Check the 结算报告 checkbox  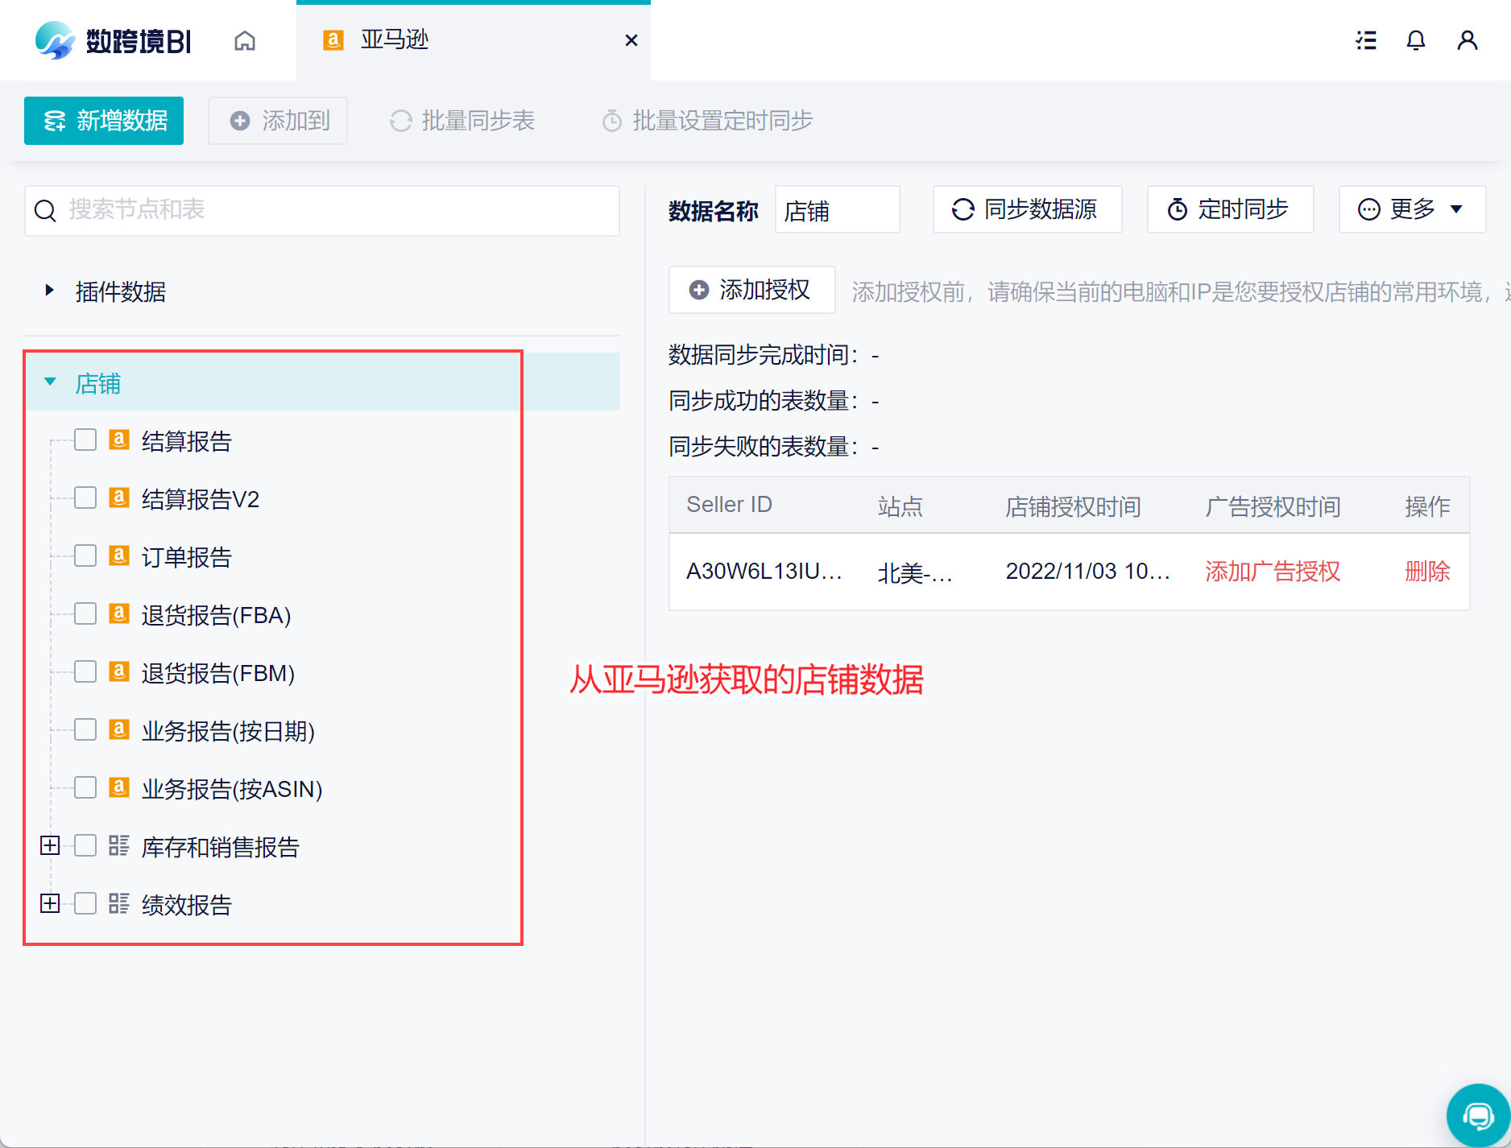tap(85, 440)
